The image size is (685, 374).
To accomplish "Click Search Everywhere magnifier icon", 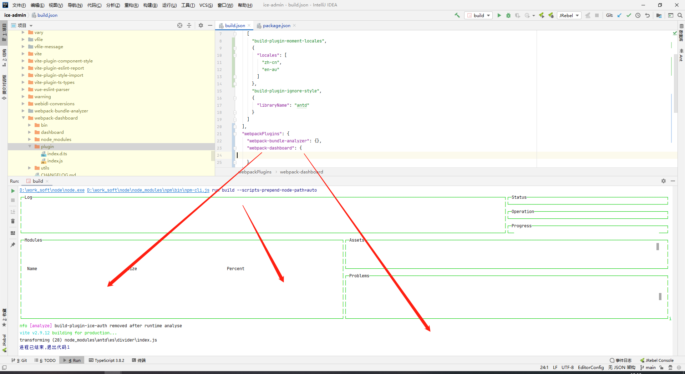I will tap(680, 15).
